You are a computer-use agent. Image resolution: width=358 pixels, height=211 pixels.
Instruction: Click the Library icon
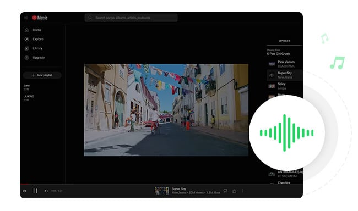(x=27, y=48)
